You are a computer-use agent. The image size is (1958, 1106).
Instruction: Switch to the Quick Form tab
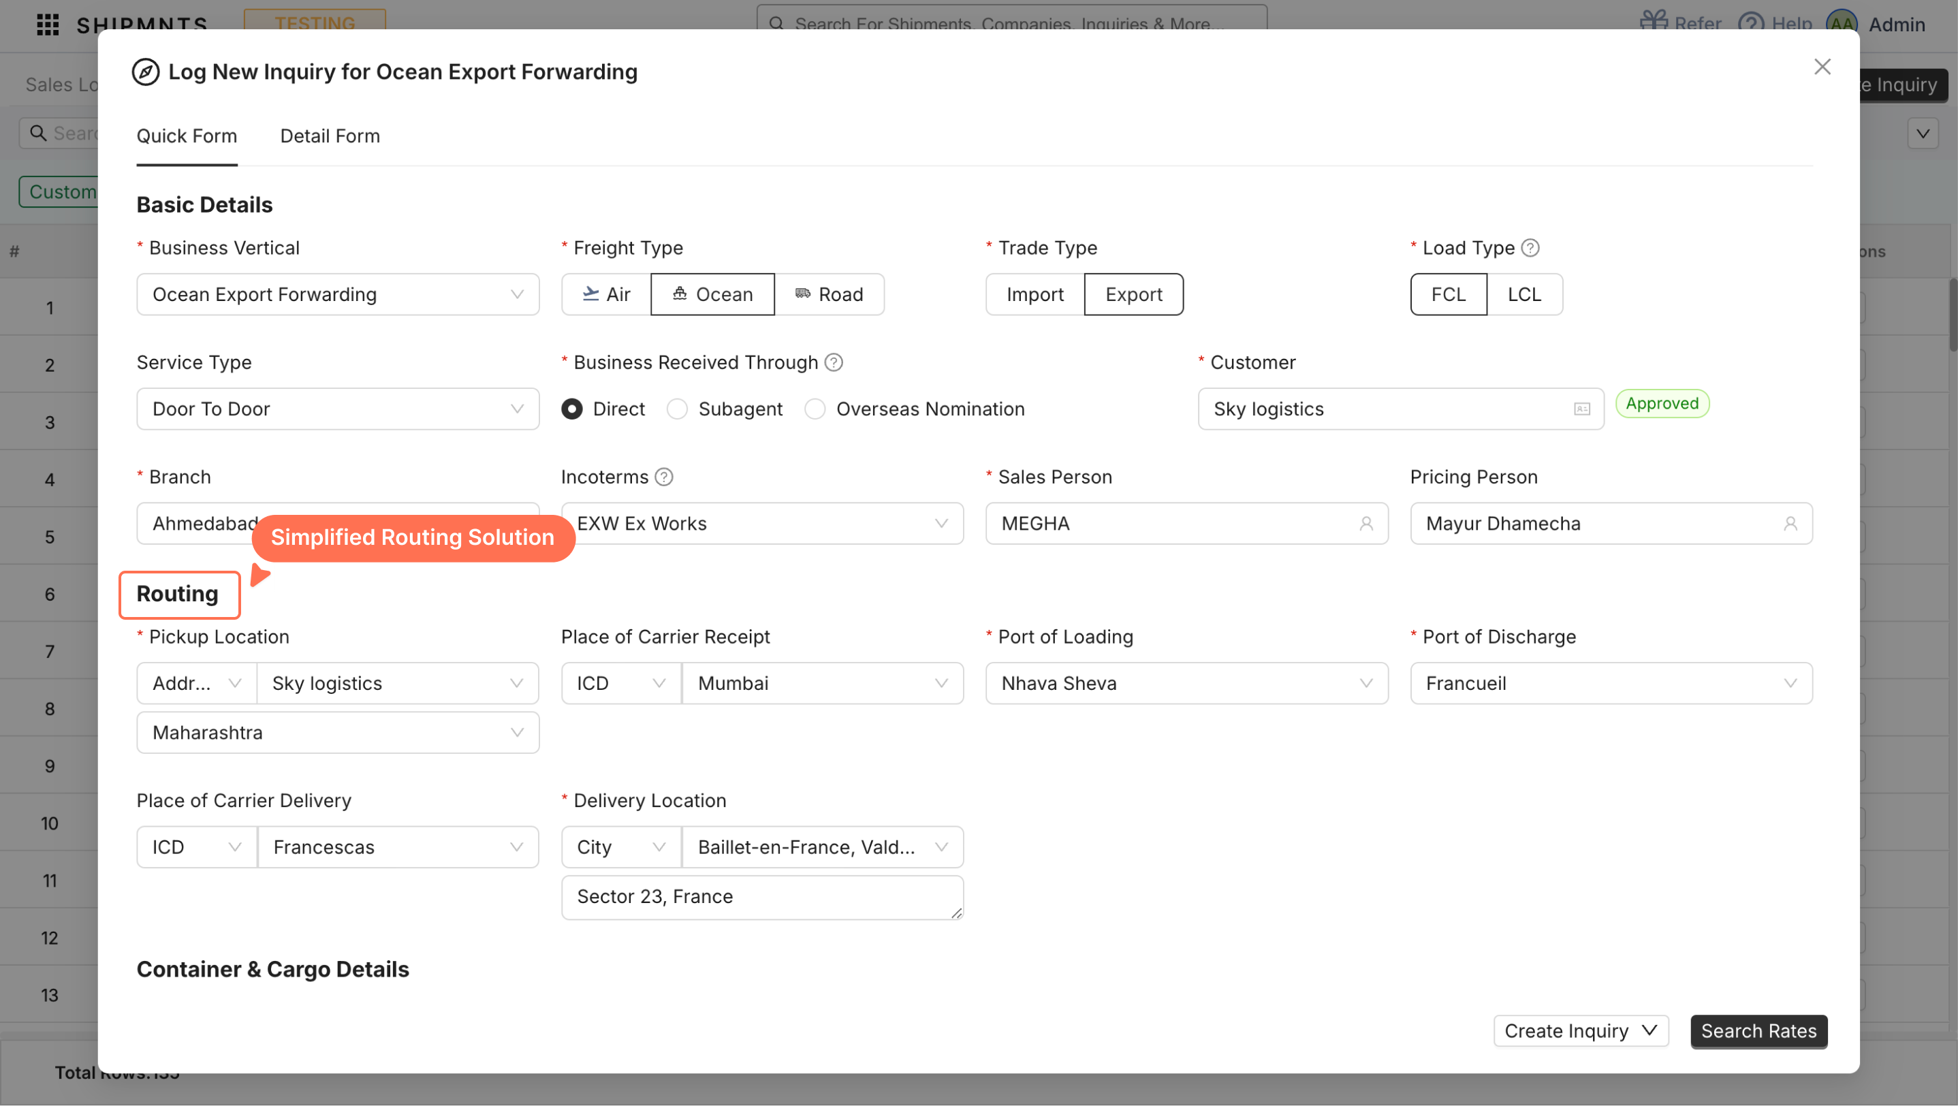pyautogui.click(x=186, y=136)
